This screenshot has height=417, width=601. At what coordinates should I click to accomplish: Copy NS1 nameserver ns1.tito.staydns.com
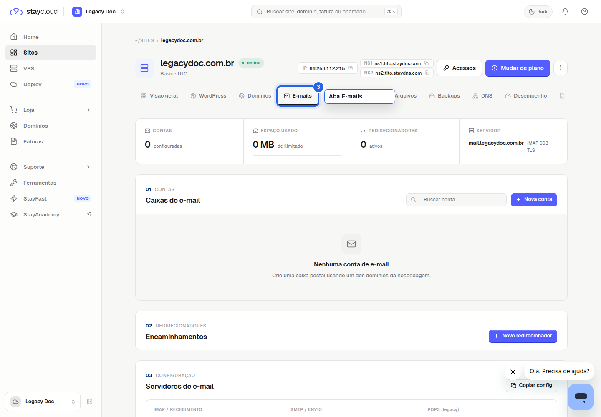[427, 63]
